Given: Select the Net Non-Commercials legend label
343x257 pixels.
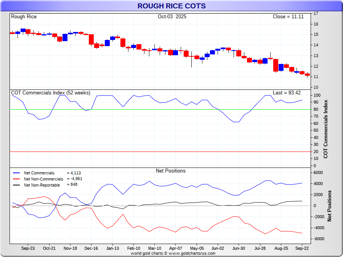Looking at the screenshot, I should 43,179.
